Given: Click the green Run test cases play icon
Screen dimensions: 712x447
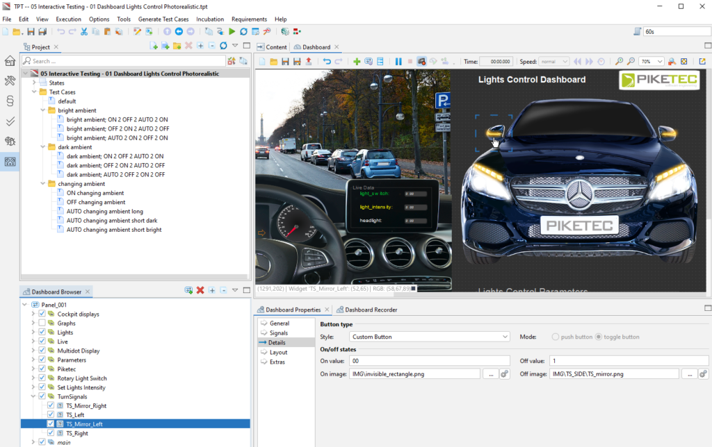Looking at the screenshot, I should pos(232,32).
